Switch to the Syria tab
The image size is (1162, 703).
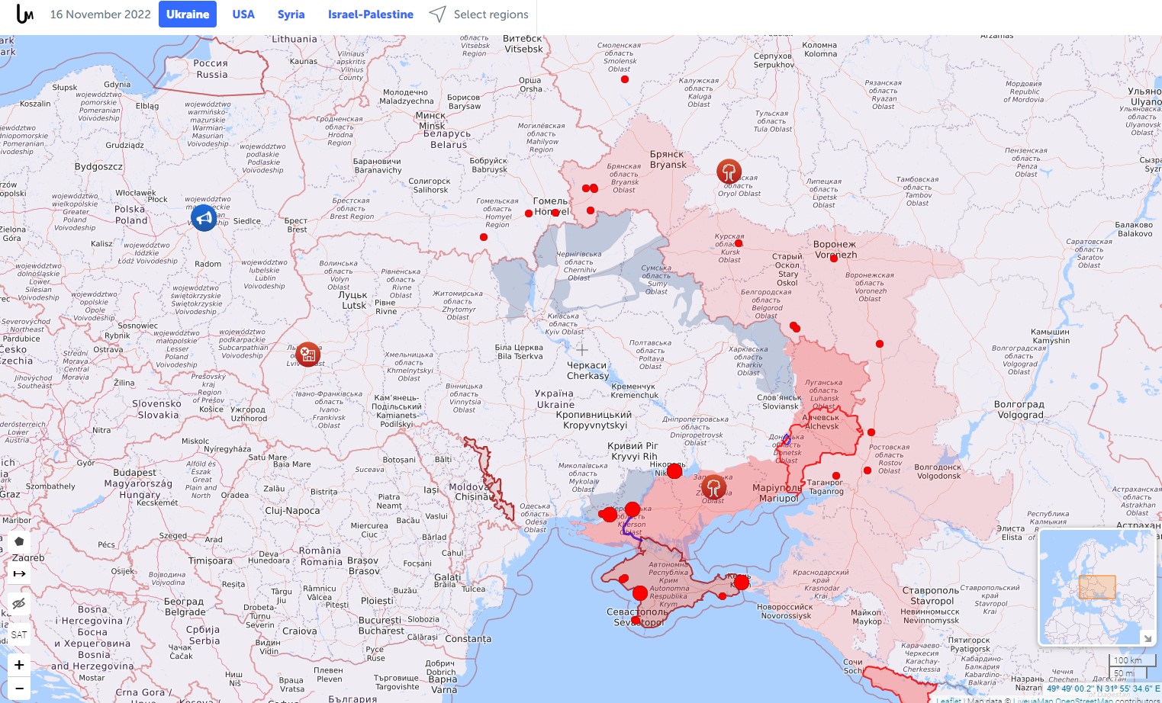point(291,14)
